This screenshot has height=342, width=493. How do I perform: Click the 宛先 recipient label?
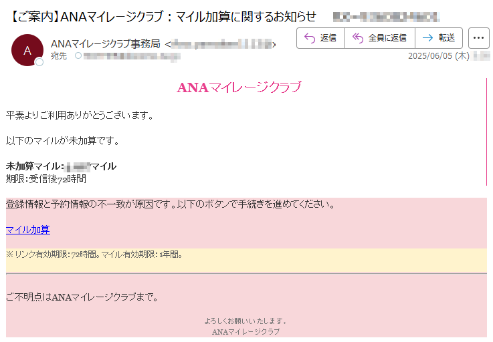[x=59, y=56]
